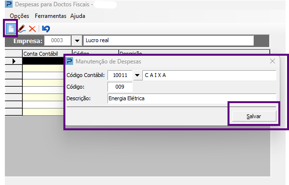This screenshot has width=289, height=185.
Task: Open the Empresa dropdown arrow
Action: tap(77, 41)
